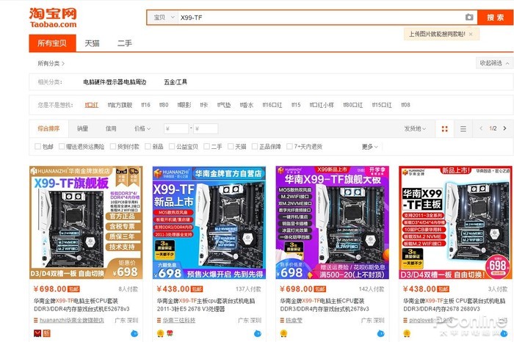This screenshot has width=514, height=342.
Task: Tick the 7+天内退货 checkbox
Action: [289, 147]
